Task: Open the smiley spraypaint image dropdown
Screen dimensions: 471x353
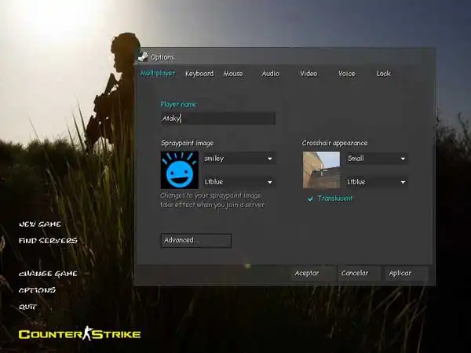Action: coord(238,158)
